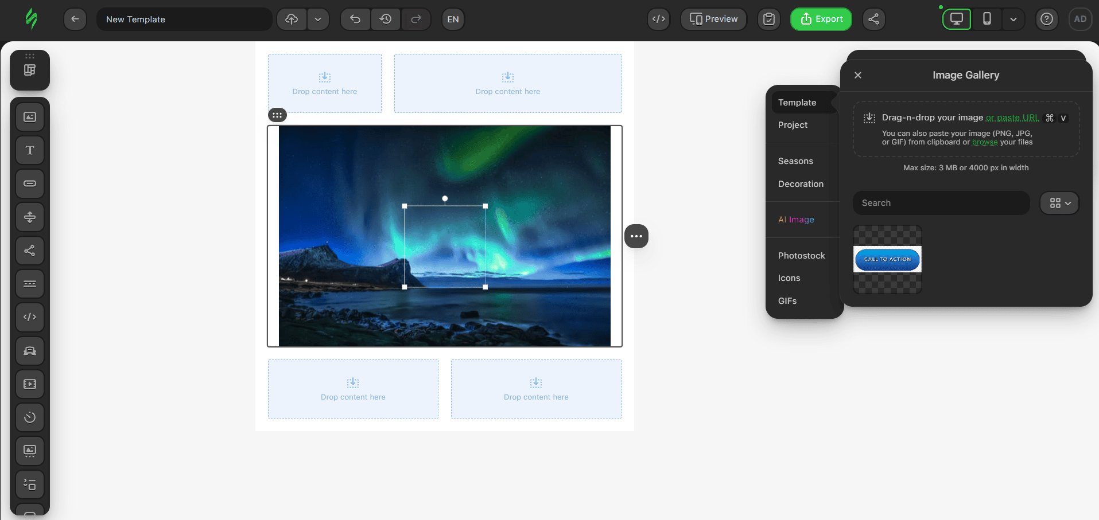Image resolution: width=1099 pixels, height=520 pixels.
Task: Switch to desktop view
Action: click(x=957, y=19)
